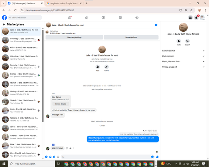React to the 484-707-6848 message with emoji
The height and width of the screenshot is (167, 209).
click(x=67, y=148)
